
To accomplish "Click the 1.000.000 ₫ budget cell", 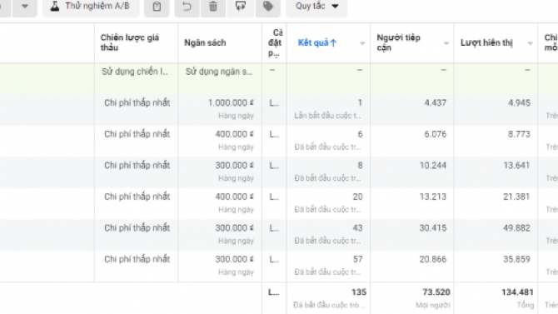I will coord(231,103).
